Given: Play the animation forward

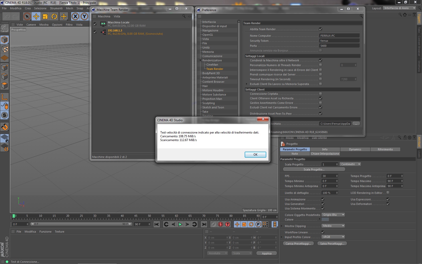Looking at the screenshot, I should [x=180, y=224].
